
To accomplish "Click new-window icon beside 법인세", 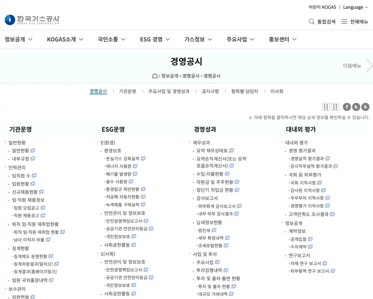I will (214, 230).
